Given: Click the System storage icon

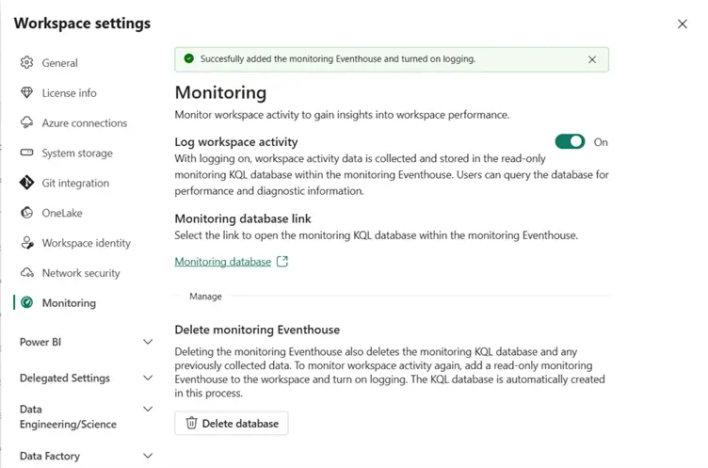Looking at the screenshot, I should coord(26,153).
